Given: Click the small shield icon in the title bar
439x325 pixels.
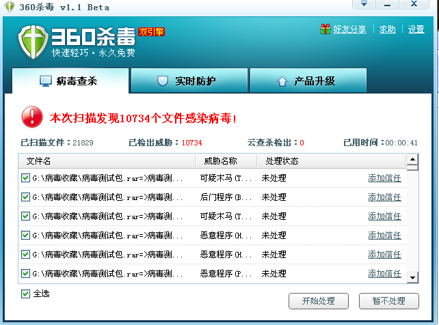Looking at the screenshot, I should coord(10,6).
